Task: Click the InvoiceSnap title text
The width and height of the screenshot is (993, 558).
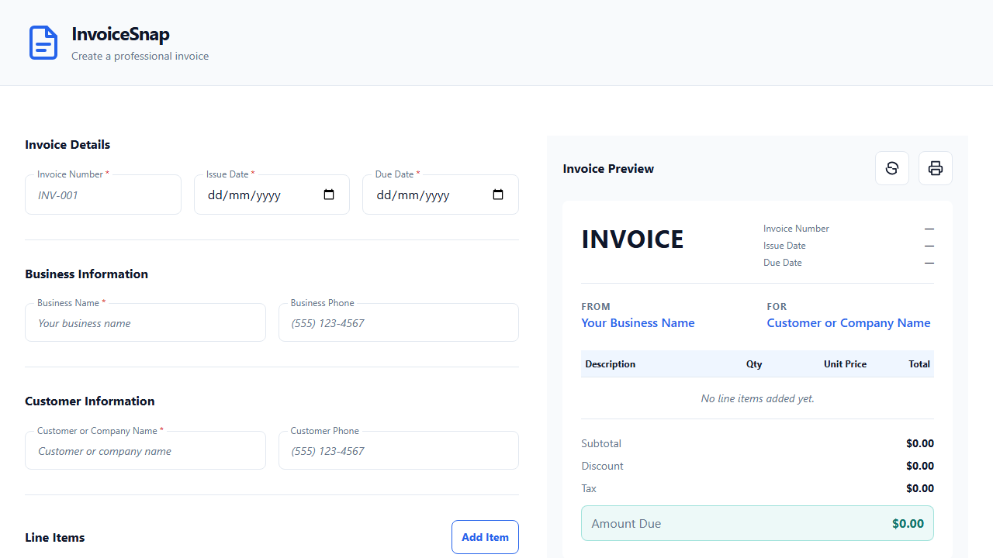Action: (120, 34)
